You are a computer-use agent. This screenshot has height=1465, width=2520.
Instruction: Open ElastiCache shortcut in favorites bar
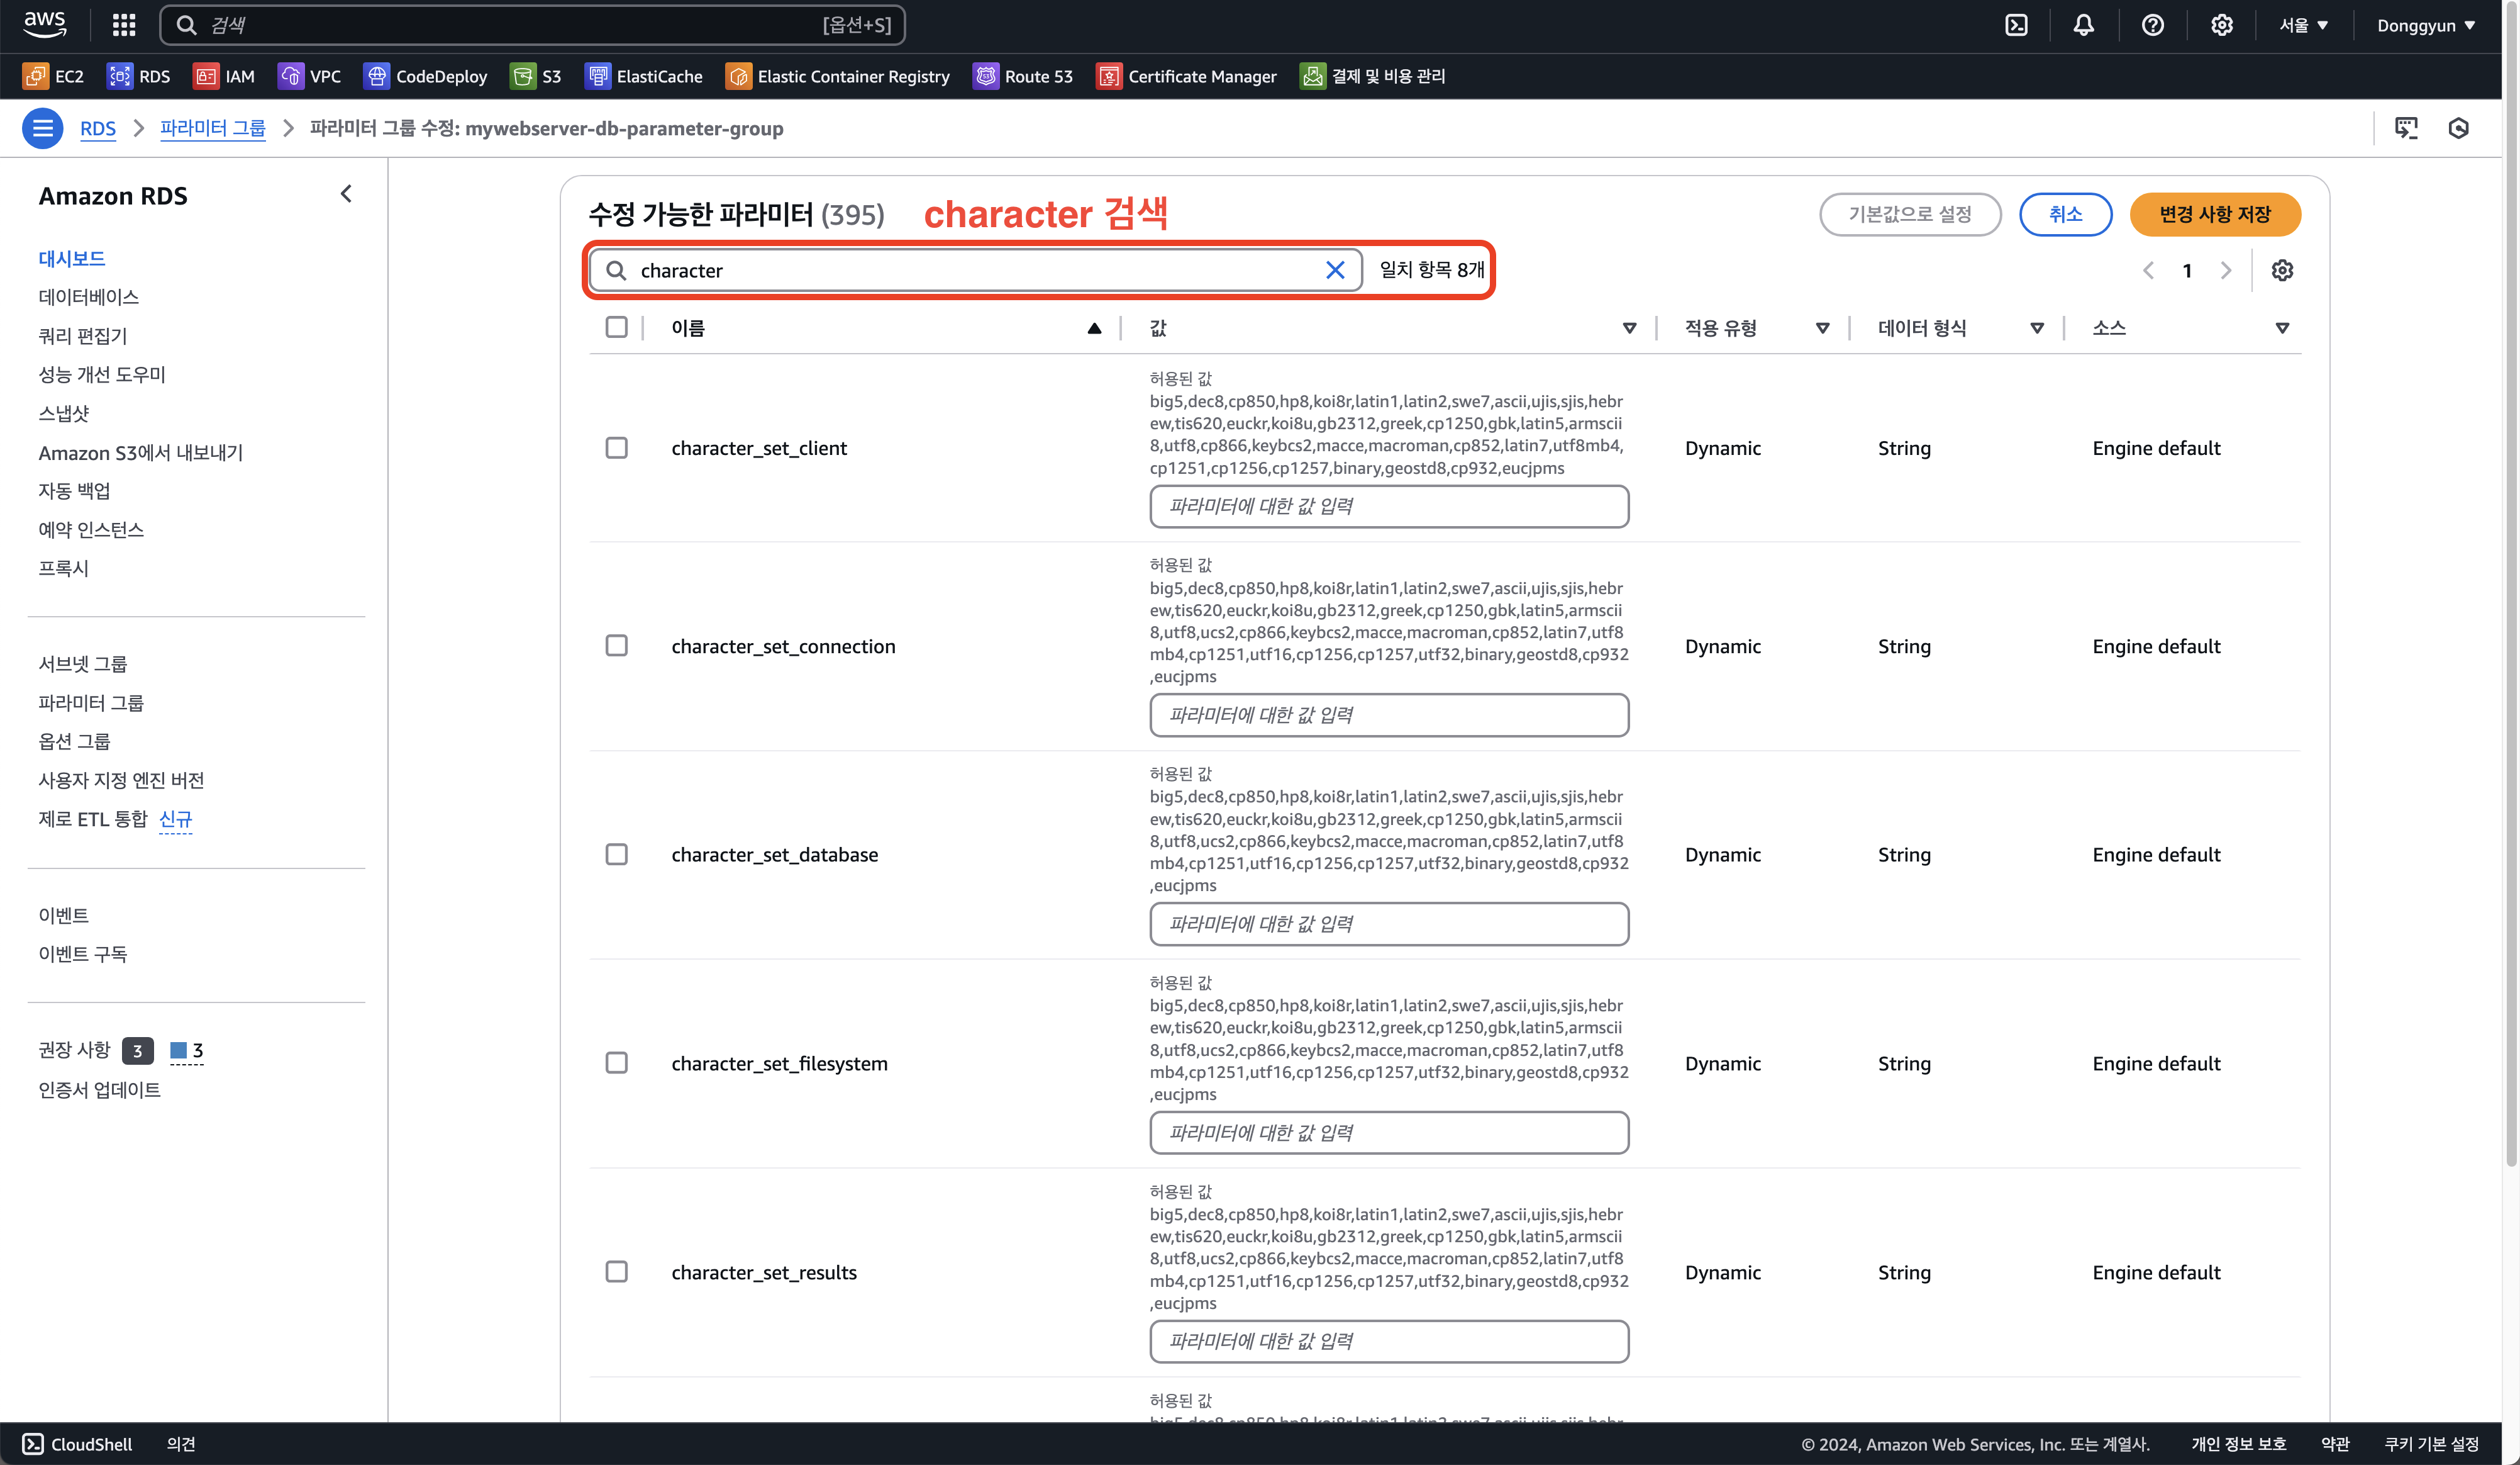[x=644, y=76]
